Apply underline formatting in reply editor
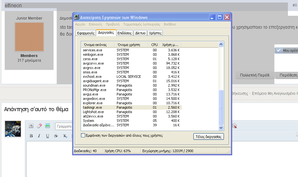This screenshot has height=177, width=298. point(48,136)
